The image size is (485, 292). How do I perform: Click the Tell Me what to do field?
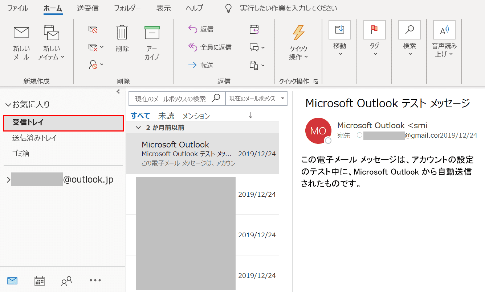(289, 8)
